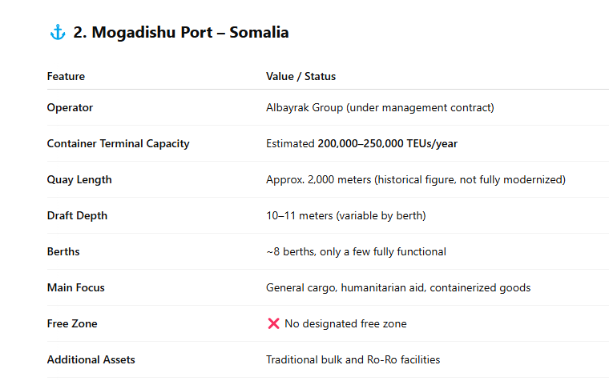Click the Free Zone row label

click(x=72, y=323)
